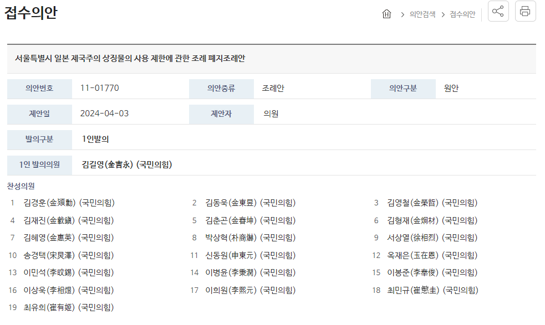Screen dimensions: 545x325
Task: Click the 찬성의원 section heading
Action: [21, 186]
